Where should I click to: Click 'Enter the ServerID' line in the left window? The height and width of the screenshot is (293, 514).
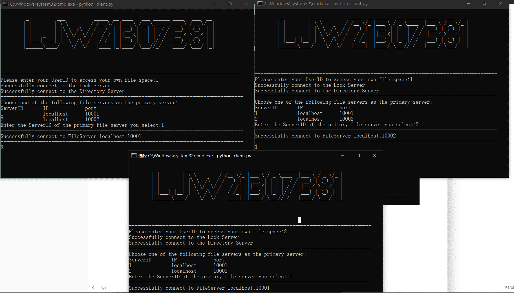(82, 125)
